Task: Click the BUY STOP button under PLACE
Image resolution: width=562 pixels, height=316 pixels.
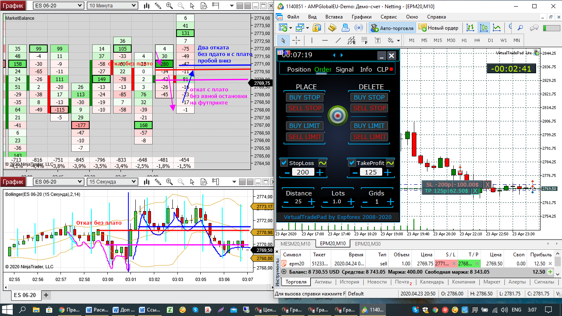Action: tap(304, 97)
